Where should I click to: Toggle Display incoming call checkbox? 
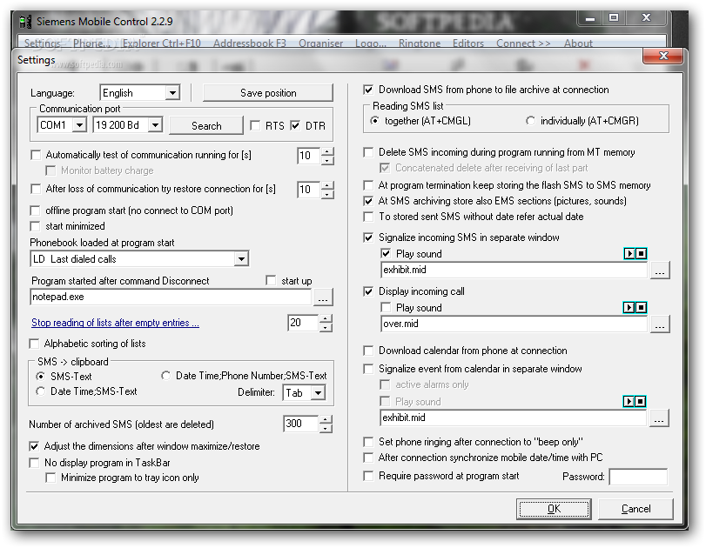click(368, 291)
